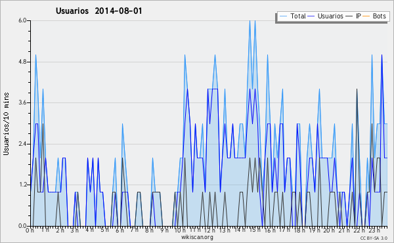Click the 'IP' legend label
The height and width of the screenshot is (243, 394).
coord(359,16)
